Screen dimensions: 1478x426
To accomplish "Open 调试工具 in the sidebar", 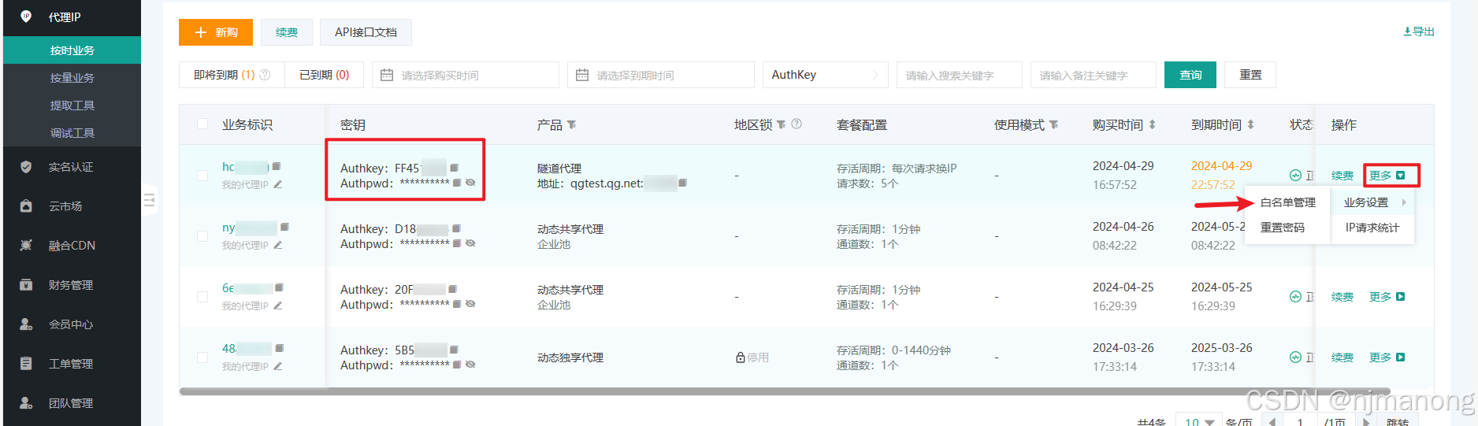I will pyautogui.click(x=72, y=133).
